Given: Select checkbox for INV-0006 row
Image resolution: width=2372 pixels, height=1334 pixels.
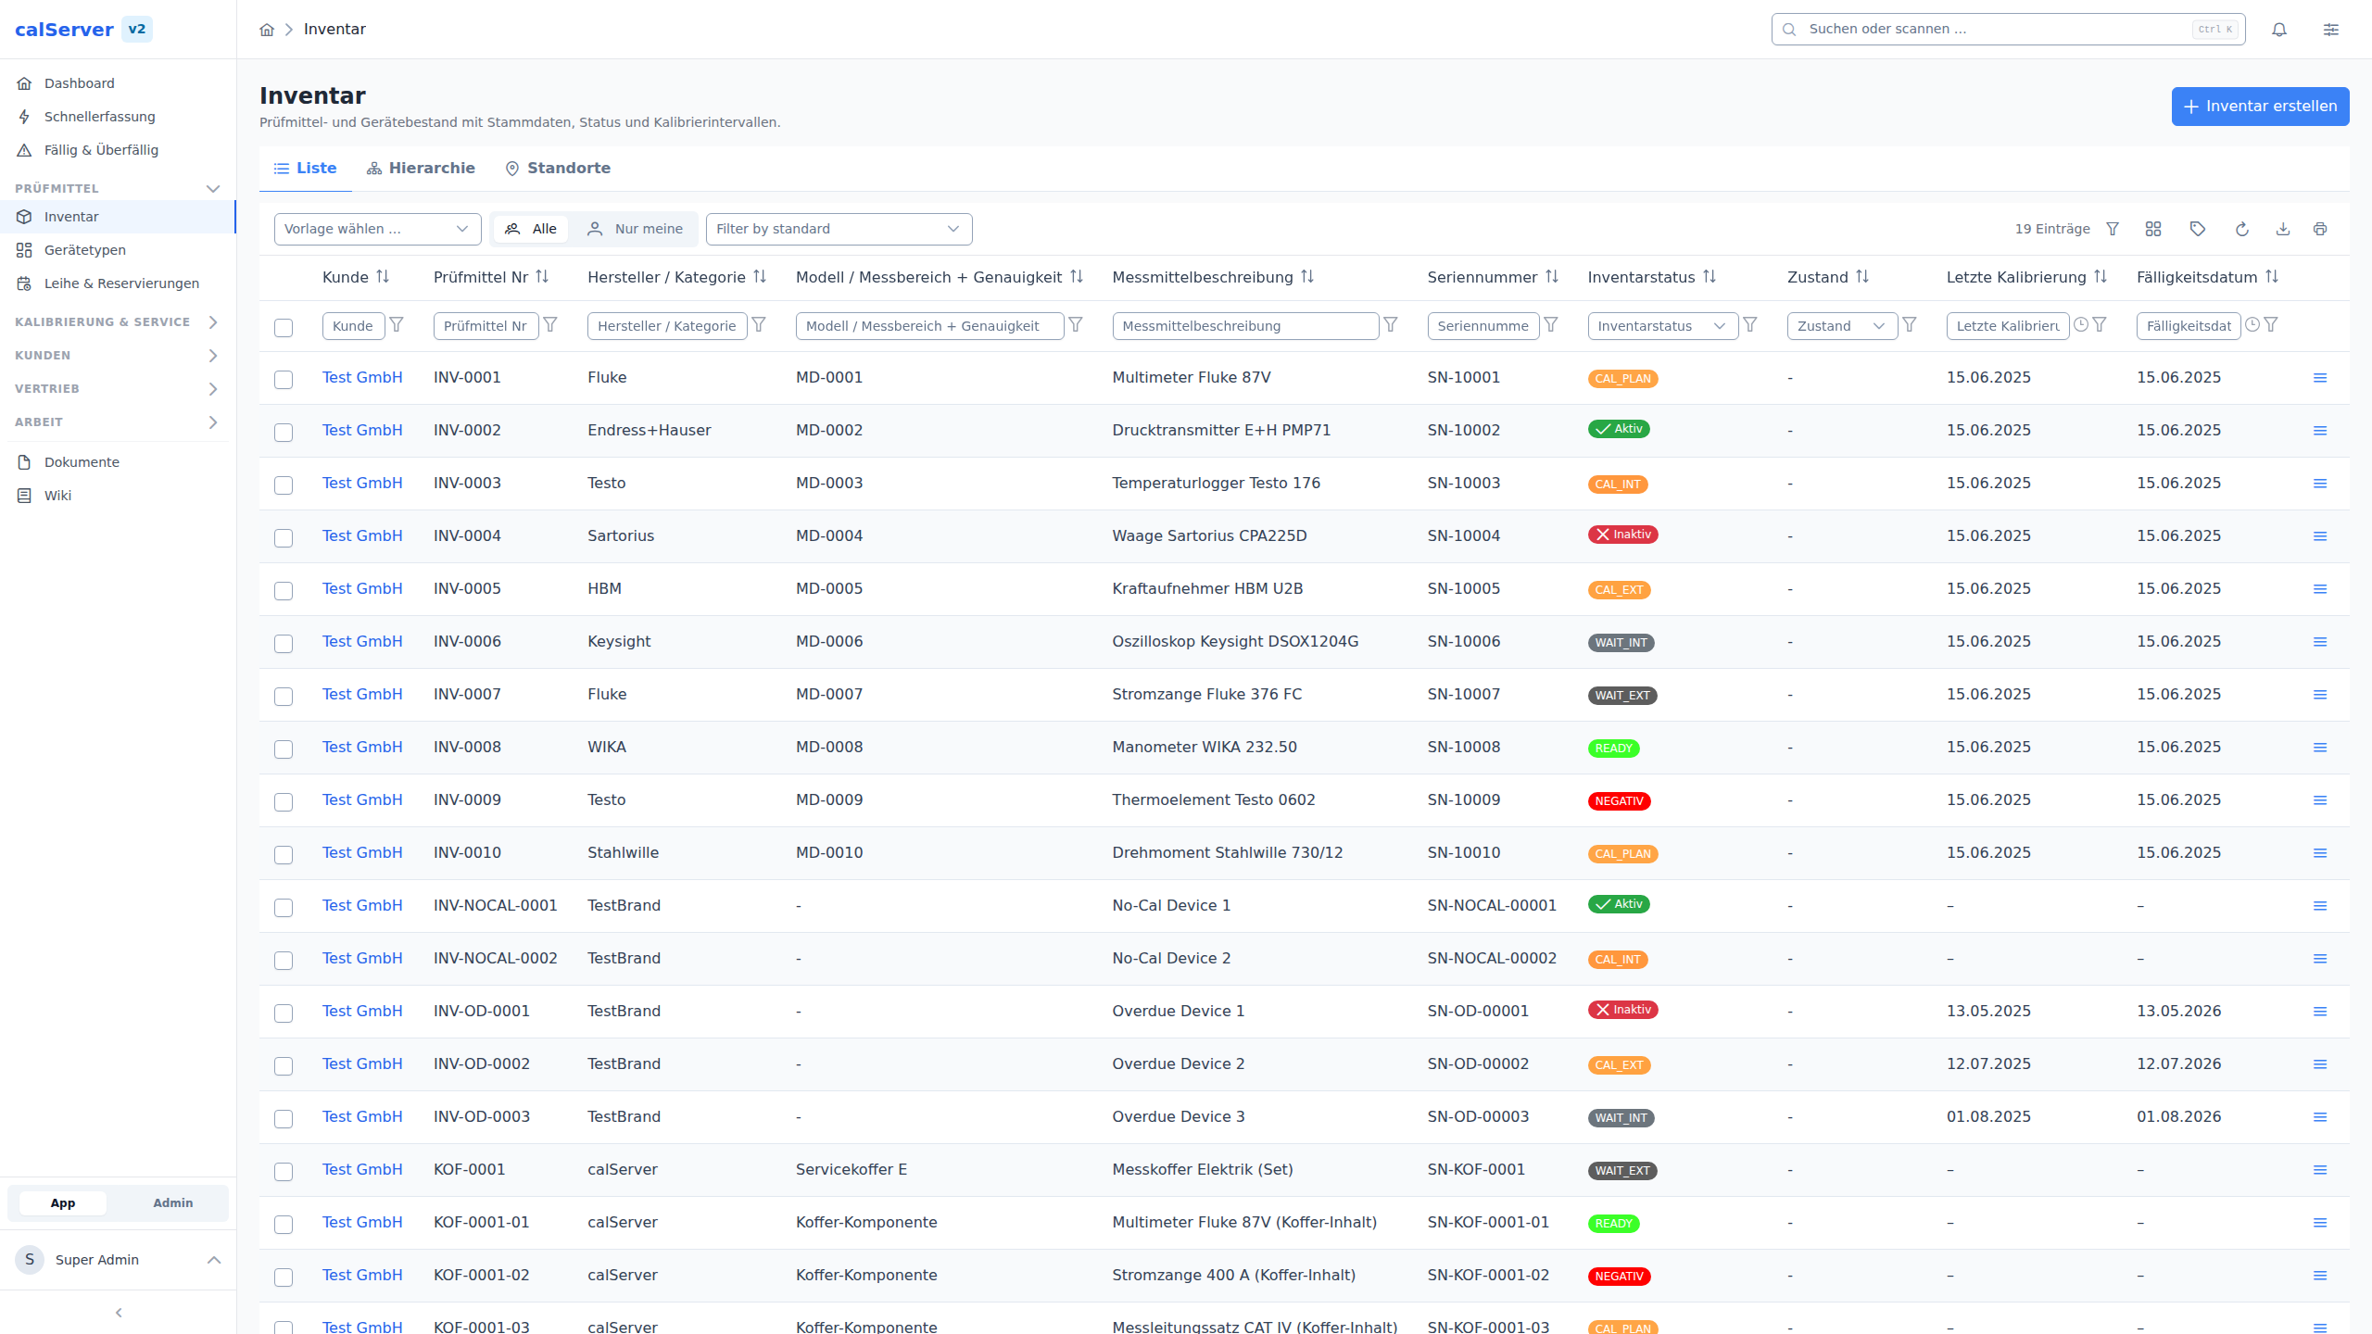Looking at the screenshot, I should 284,644.
